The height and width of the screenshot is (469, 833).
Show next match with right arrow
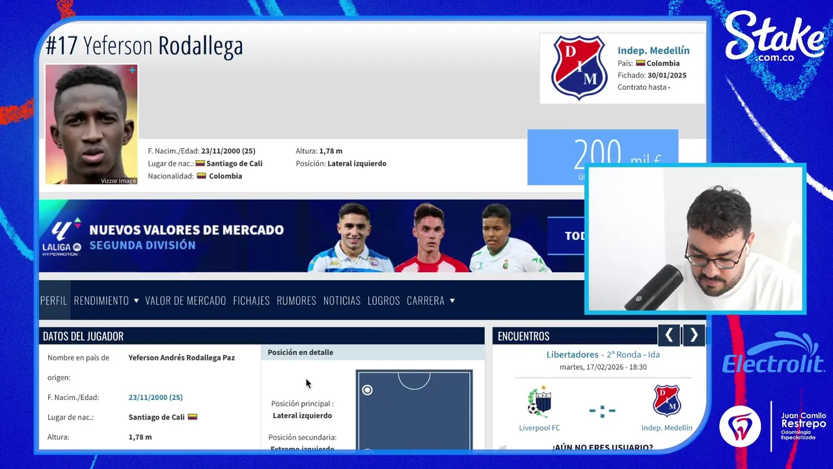pyautogui.click(x=694, y=335)
